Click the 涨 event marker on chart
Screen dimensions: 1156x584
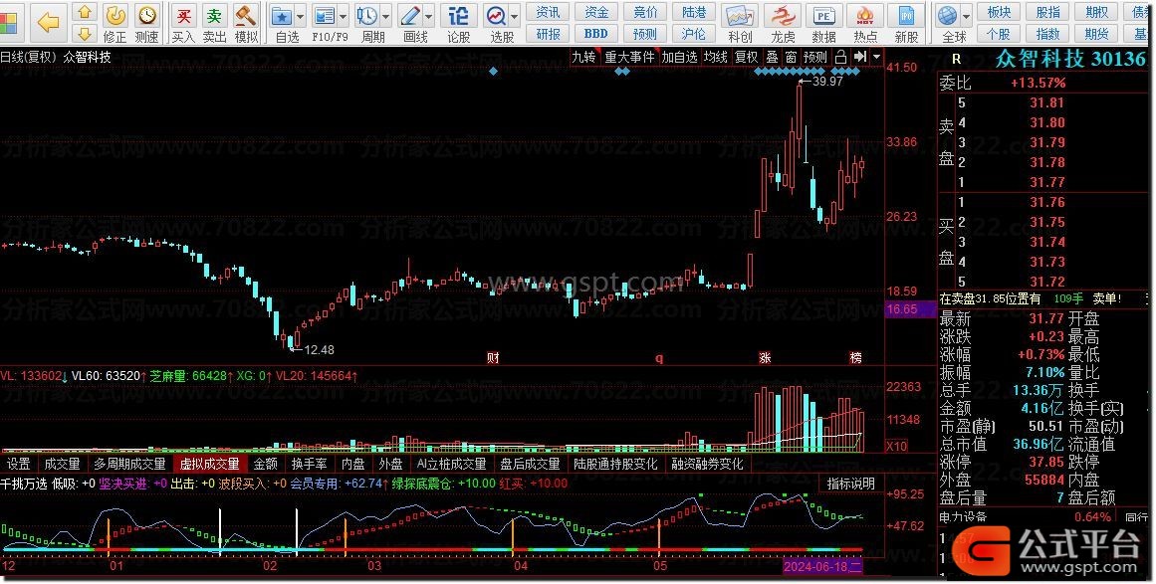[765, 358]
